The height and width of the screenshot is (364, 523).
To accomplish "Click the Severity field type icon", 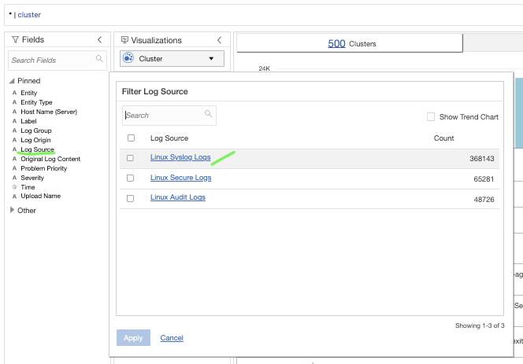I will tap(14, 178).
